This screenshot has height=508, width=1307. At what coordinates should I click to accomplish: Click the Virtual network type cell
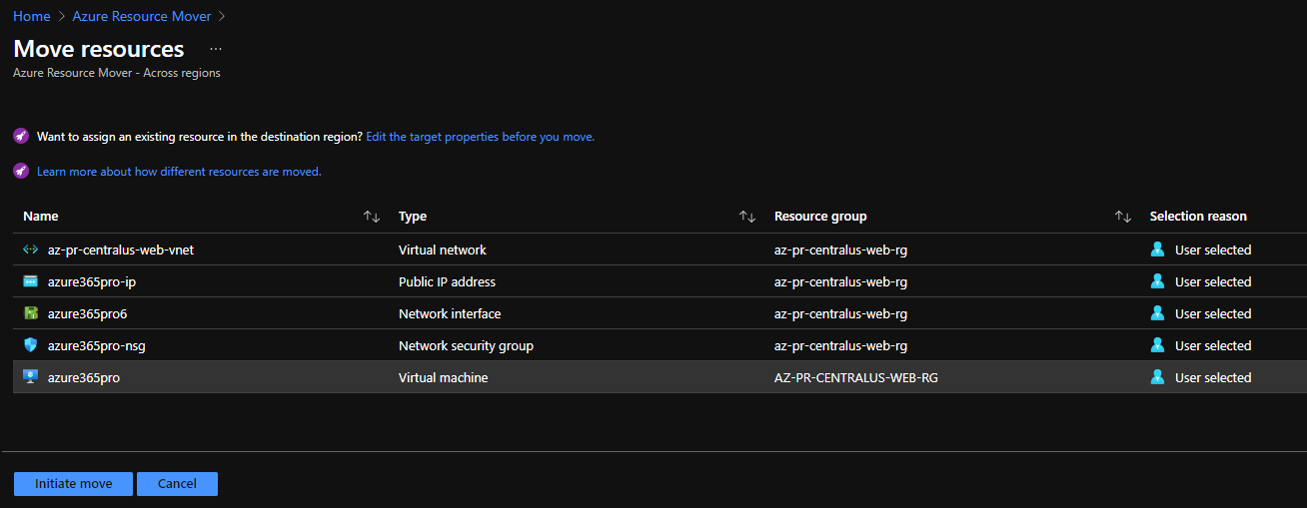443,250
